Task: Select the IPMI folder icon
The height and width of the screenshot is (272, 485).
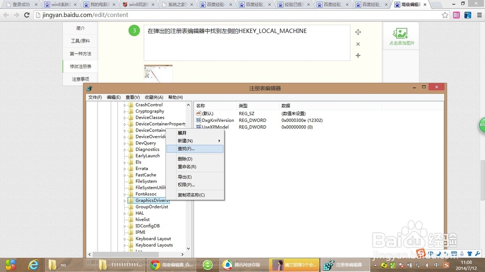Action: tap(131, 232)
